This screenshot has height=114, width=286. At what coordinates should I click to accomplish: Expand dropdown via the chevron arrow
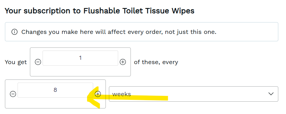tap(271, 94)
